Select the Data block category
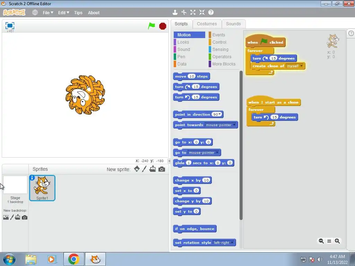 [x=182, y=64]
